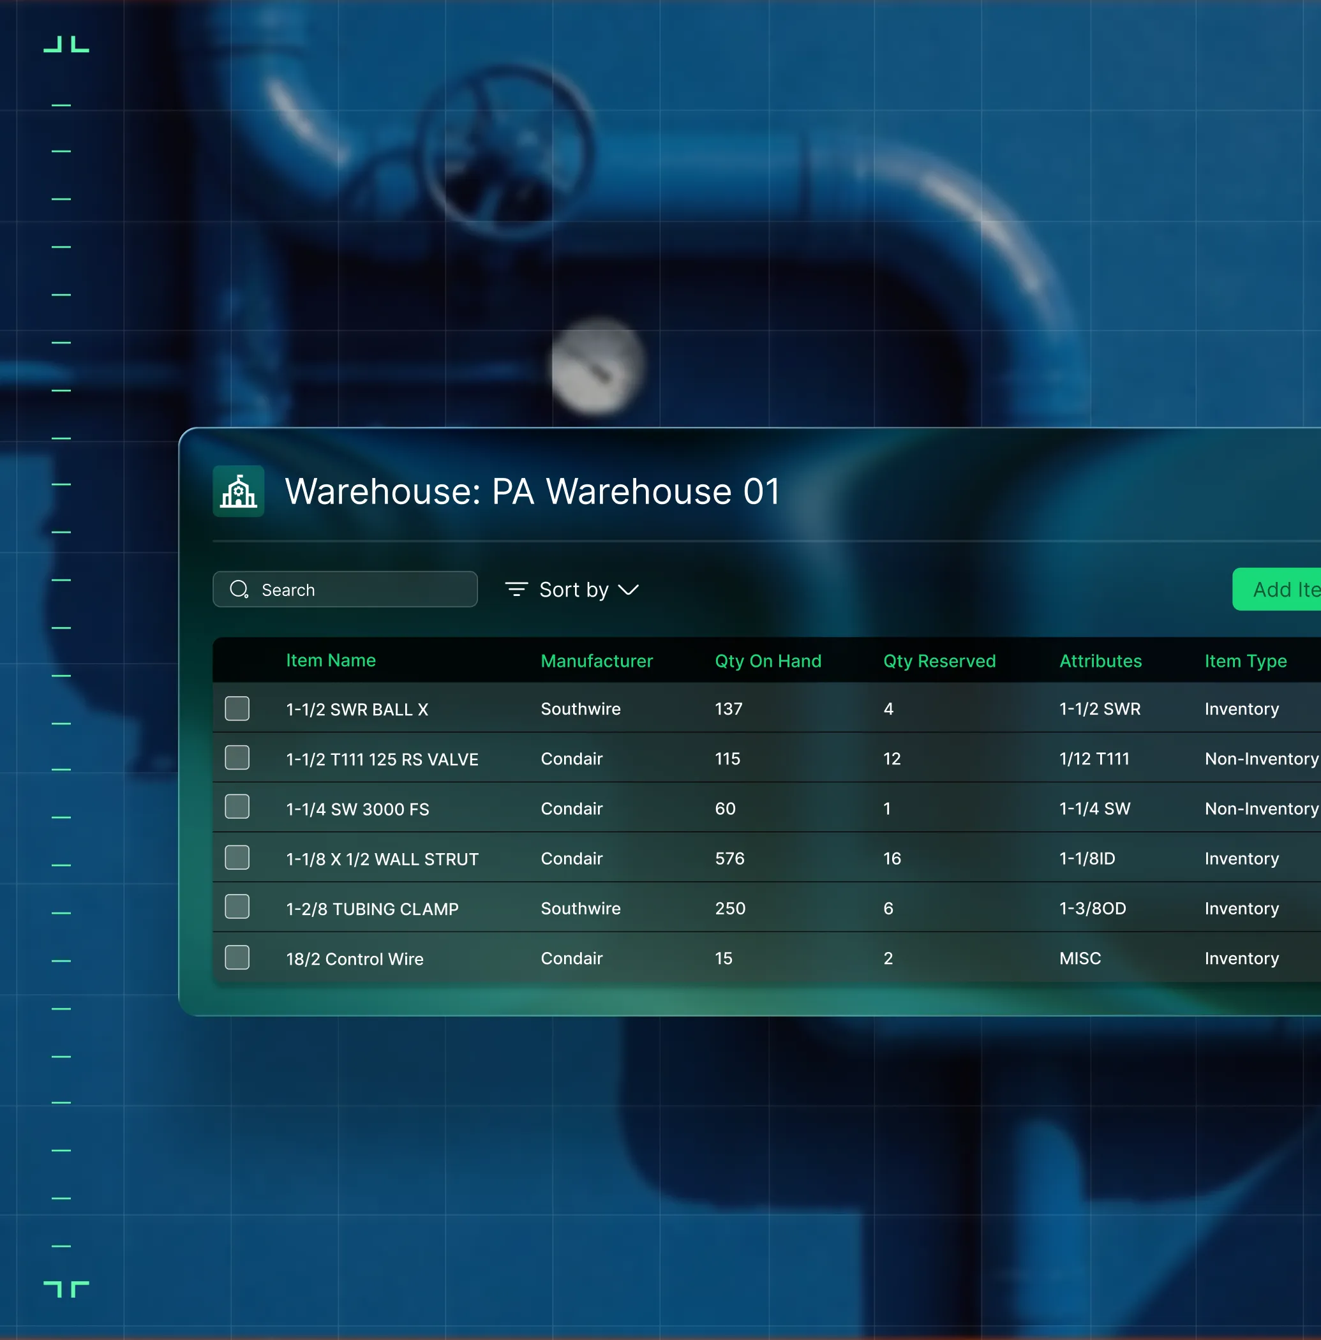
Task: Click Non-Inventory type in T111 VALVE row
Action: [x=1262, y=759]
